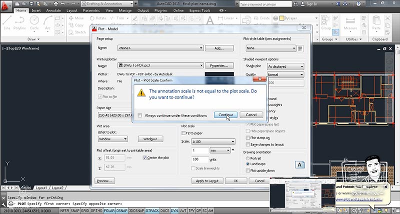The image size is (400, 214).
Task: Open the What to plot dropdown
Action: [x=113, y=139]
